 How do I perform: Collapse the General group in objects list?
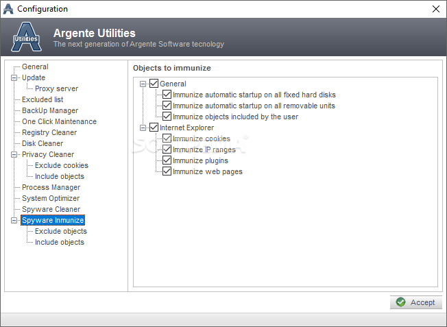point(143,84)
